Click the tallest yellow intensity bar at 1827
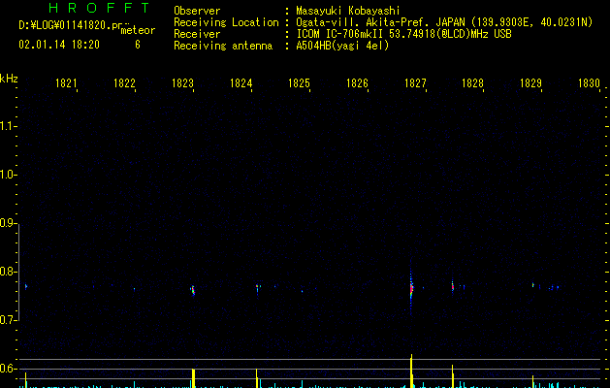Viewport: 610px width, 388px height. click(x=411, y=371)
